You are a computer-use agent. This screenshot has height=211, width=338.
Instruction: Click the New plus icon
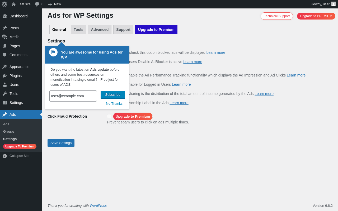[x=50, y=4]
